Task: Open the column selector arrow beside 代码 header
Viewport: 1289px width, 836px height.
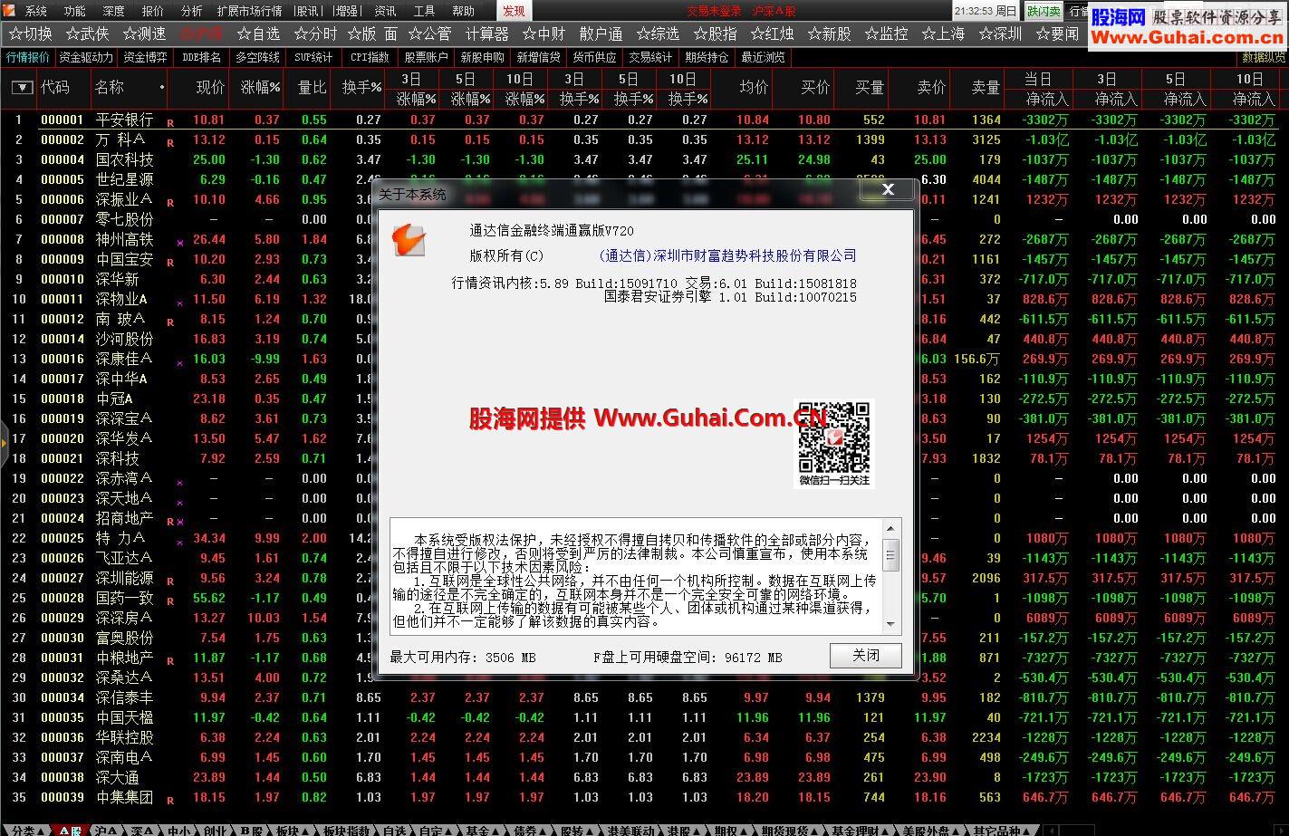Action: click(x=23, y=88)
